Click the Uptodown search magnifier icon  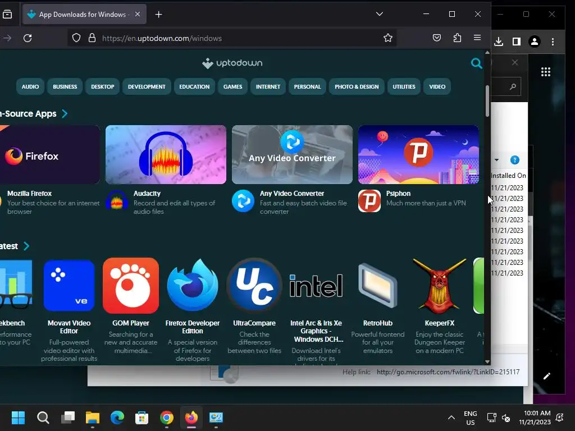click(476, 63)
